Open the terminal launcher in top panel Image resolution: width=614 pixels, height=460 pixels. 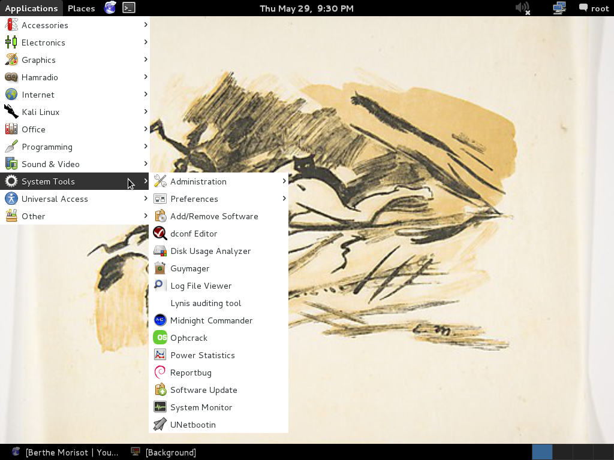pos(129,8)
